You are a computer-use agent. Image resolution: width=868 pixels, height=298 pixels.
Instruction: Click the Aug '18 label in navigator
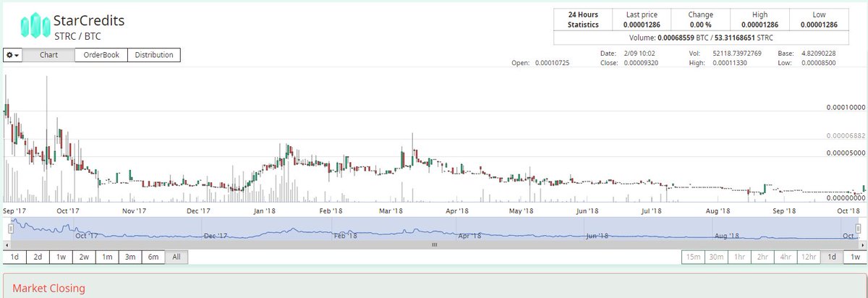tap(726, 236)
